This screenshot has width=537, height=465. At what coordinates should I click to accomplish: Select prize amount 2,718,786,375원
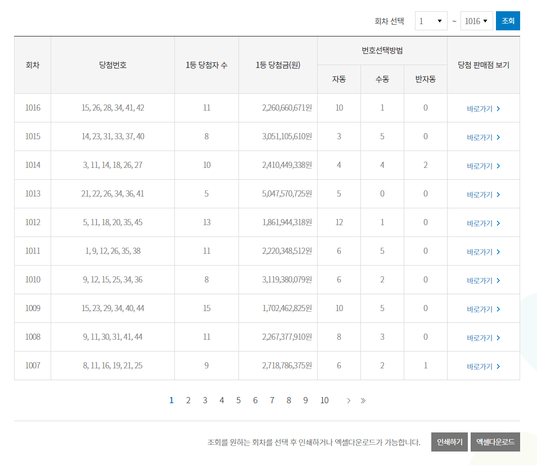tap(287, 366)
